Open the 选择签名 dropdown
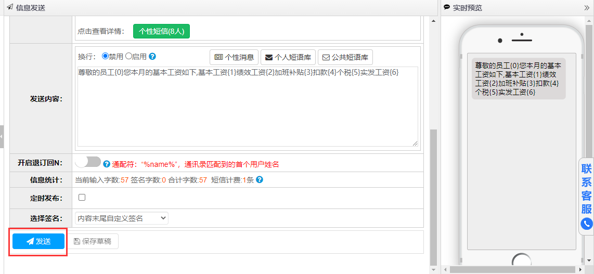Viewport: 594px width, 274px height. point(121,218)
